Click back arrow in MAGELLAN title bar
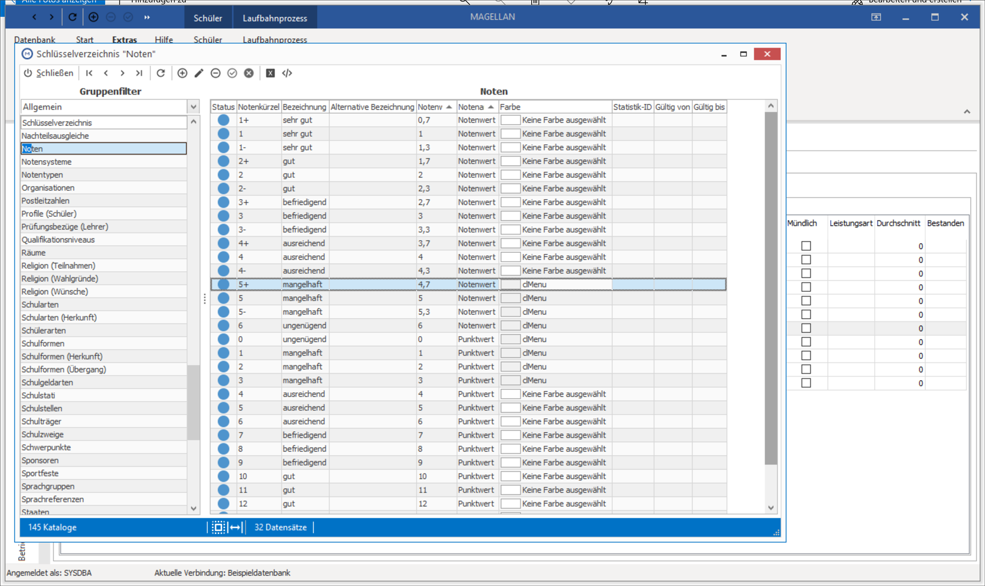Viewport: 985px width, 586px height. [x=34, y=17]
